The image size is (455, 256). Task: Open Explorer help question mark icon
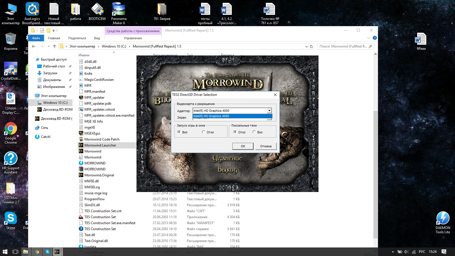click(375, 38)
